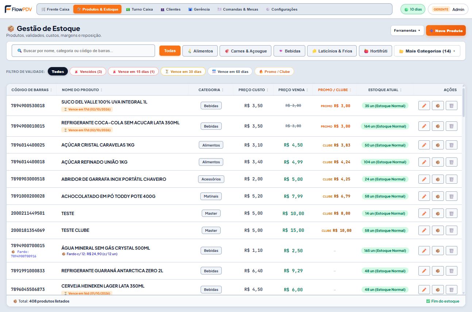Open stock box icon for AÇÚCAR REFINADO UNIÃO
Image resolution: width=472 pixels, height=312 pixels.
(x=438, y=162)
